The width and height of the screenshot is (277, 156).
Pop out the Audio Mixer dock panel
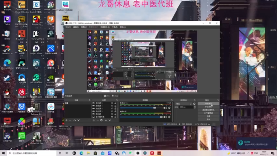point(172,100)
